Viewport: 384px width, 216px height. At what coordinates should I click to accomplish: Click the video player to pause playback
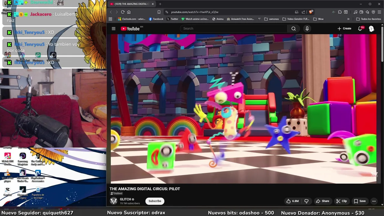tap(243, 109)
